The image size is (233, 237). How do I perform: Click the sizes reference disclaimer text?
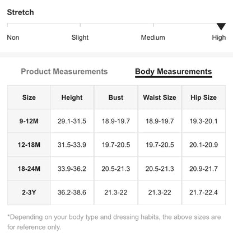click(x=114, y=222)
